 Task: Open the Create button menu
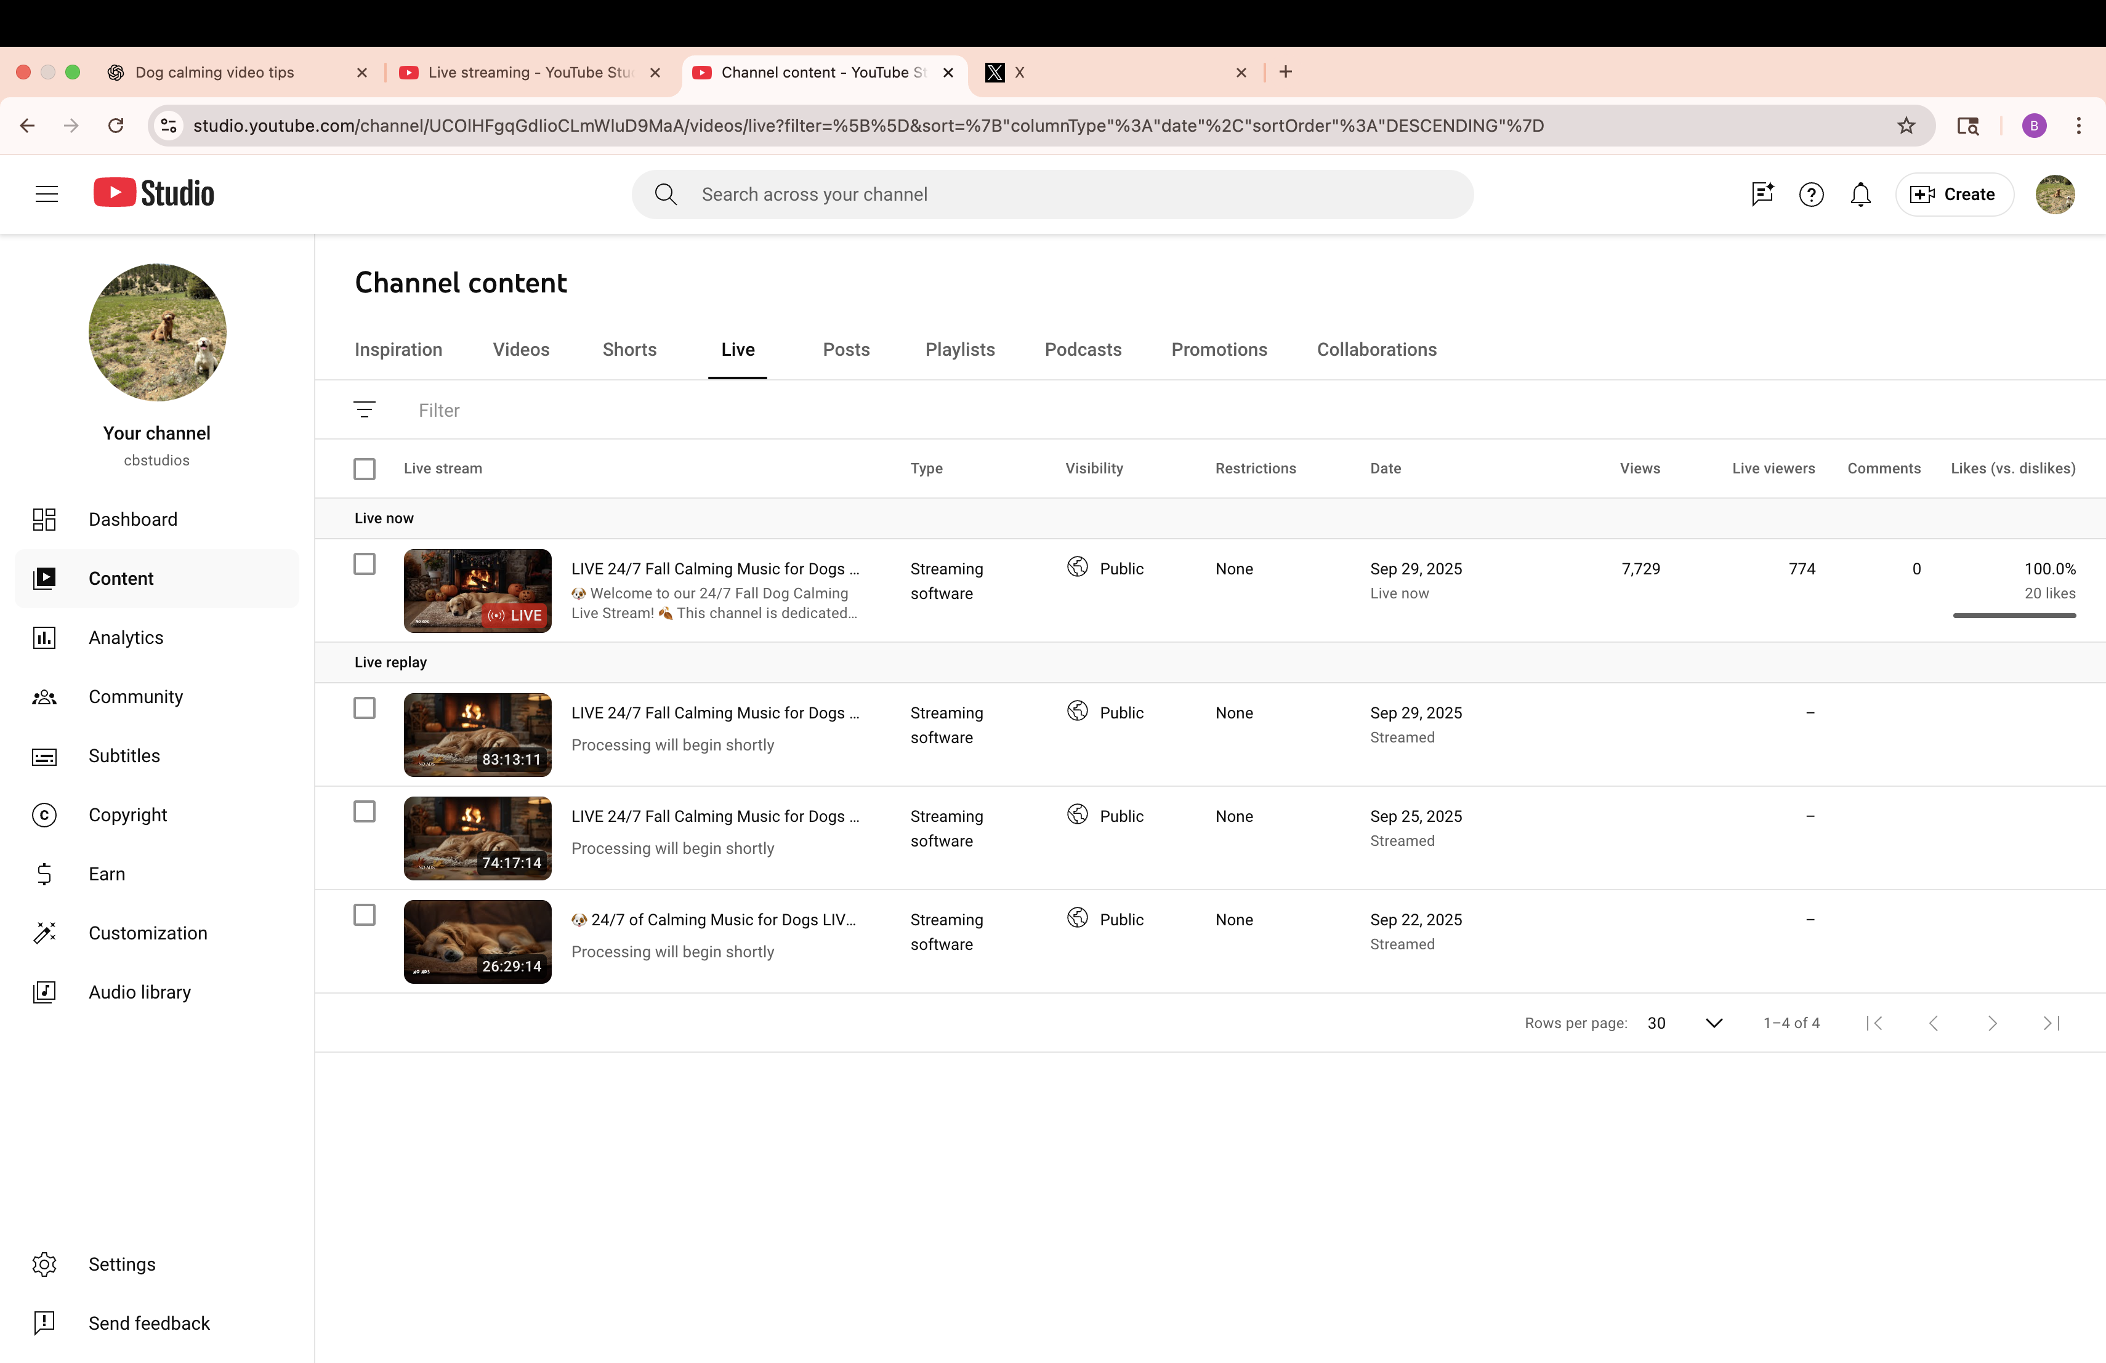coord(1954,195)
